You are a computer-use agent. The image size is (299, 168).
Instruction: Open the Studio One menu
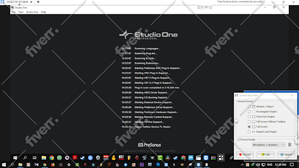tap(32, 12)
